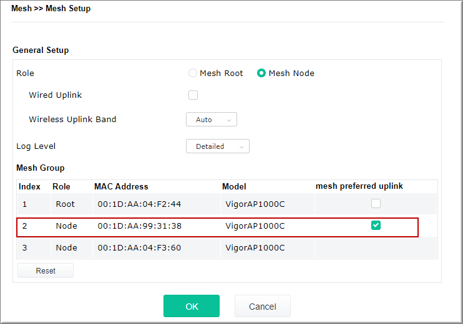The image size is (463, 324).
Task: Cancel the mesh setup changes
Action: click(262, 306)
